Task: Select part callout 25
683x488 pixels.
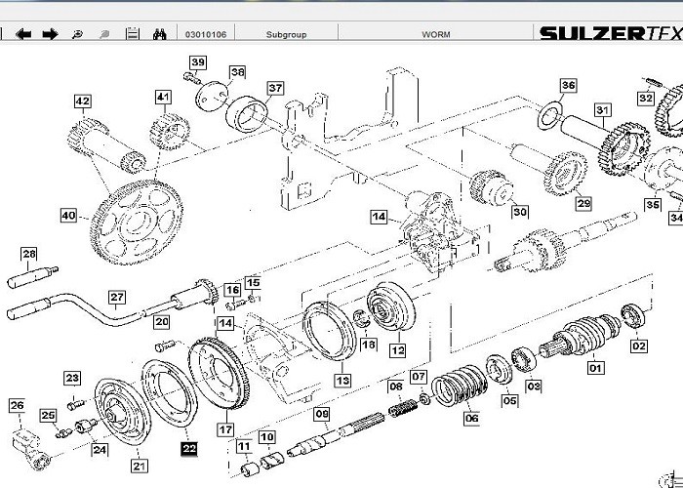Action: 48,415
